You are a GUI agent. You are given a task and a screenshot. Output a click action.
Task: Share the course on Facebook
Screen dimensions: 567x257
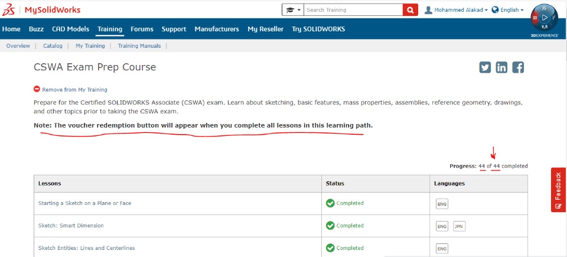518,67
